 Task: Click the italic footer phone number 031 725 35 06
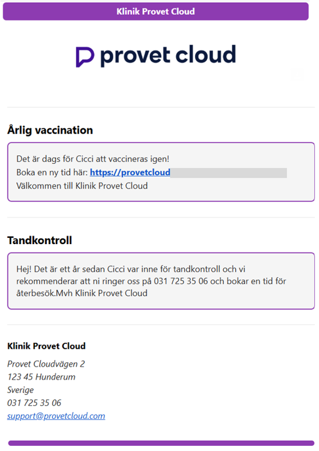[x=34, y=403]
